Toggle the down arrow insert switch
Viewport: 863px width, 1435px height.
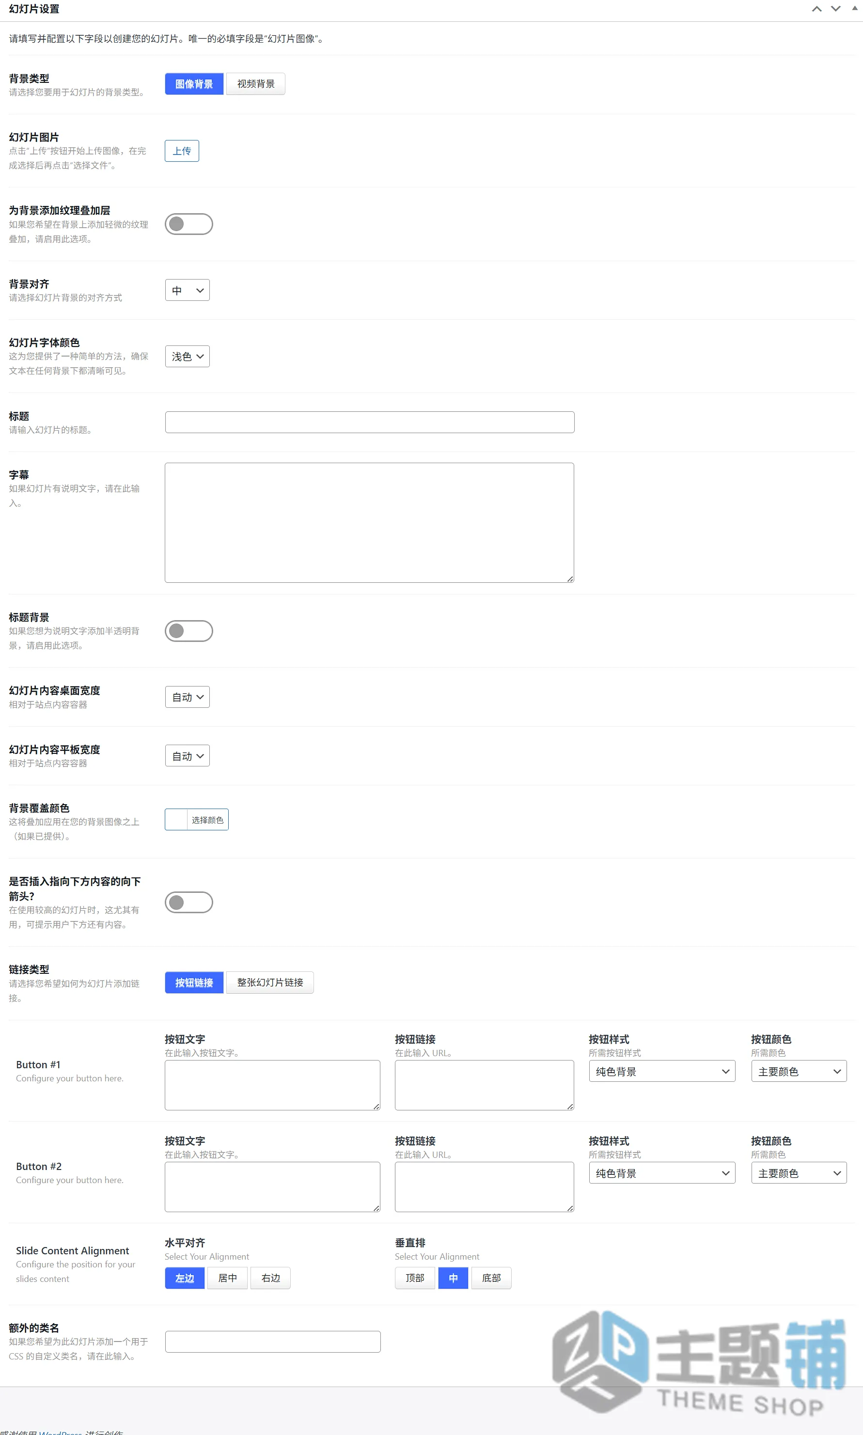coord(188,903)
